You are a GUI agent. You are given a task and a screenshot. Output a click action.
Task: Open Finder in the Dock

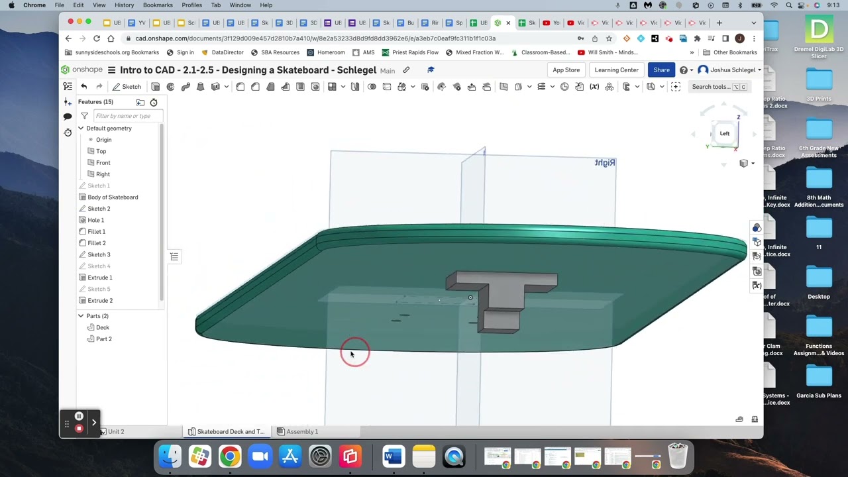170,456
